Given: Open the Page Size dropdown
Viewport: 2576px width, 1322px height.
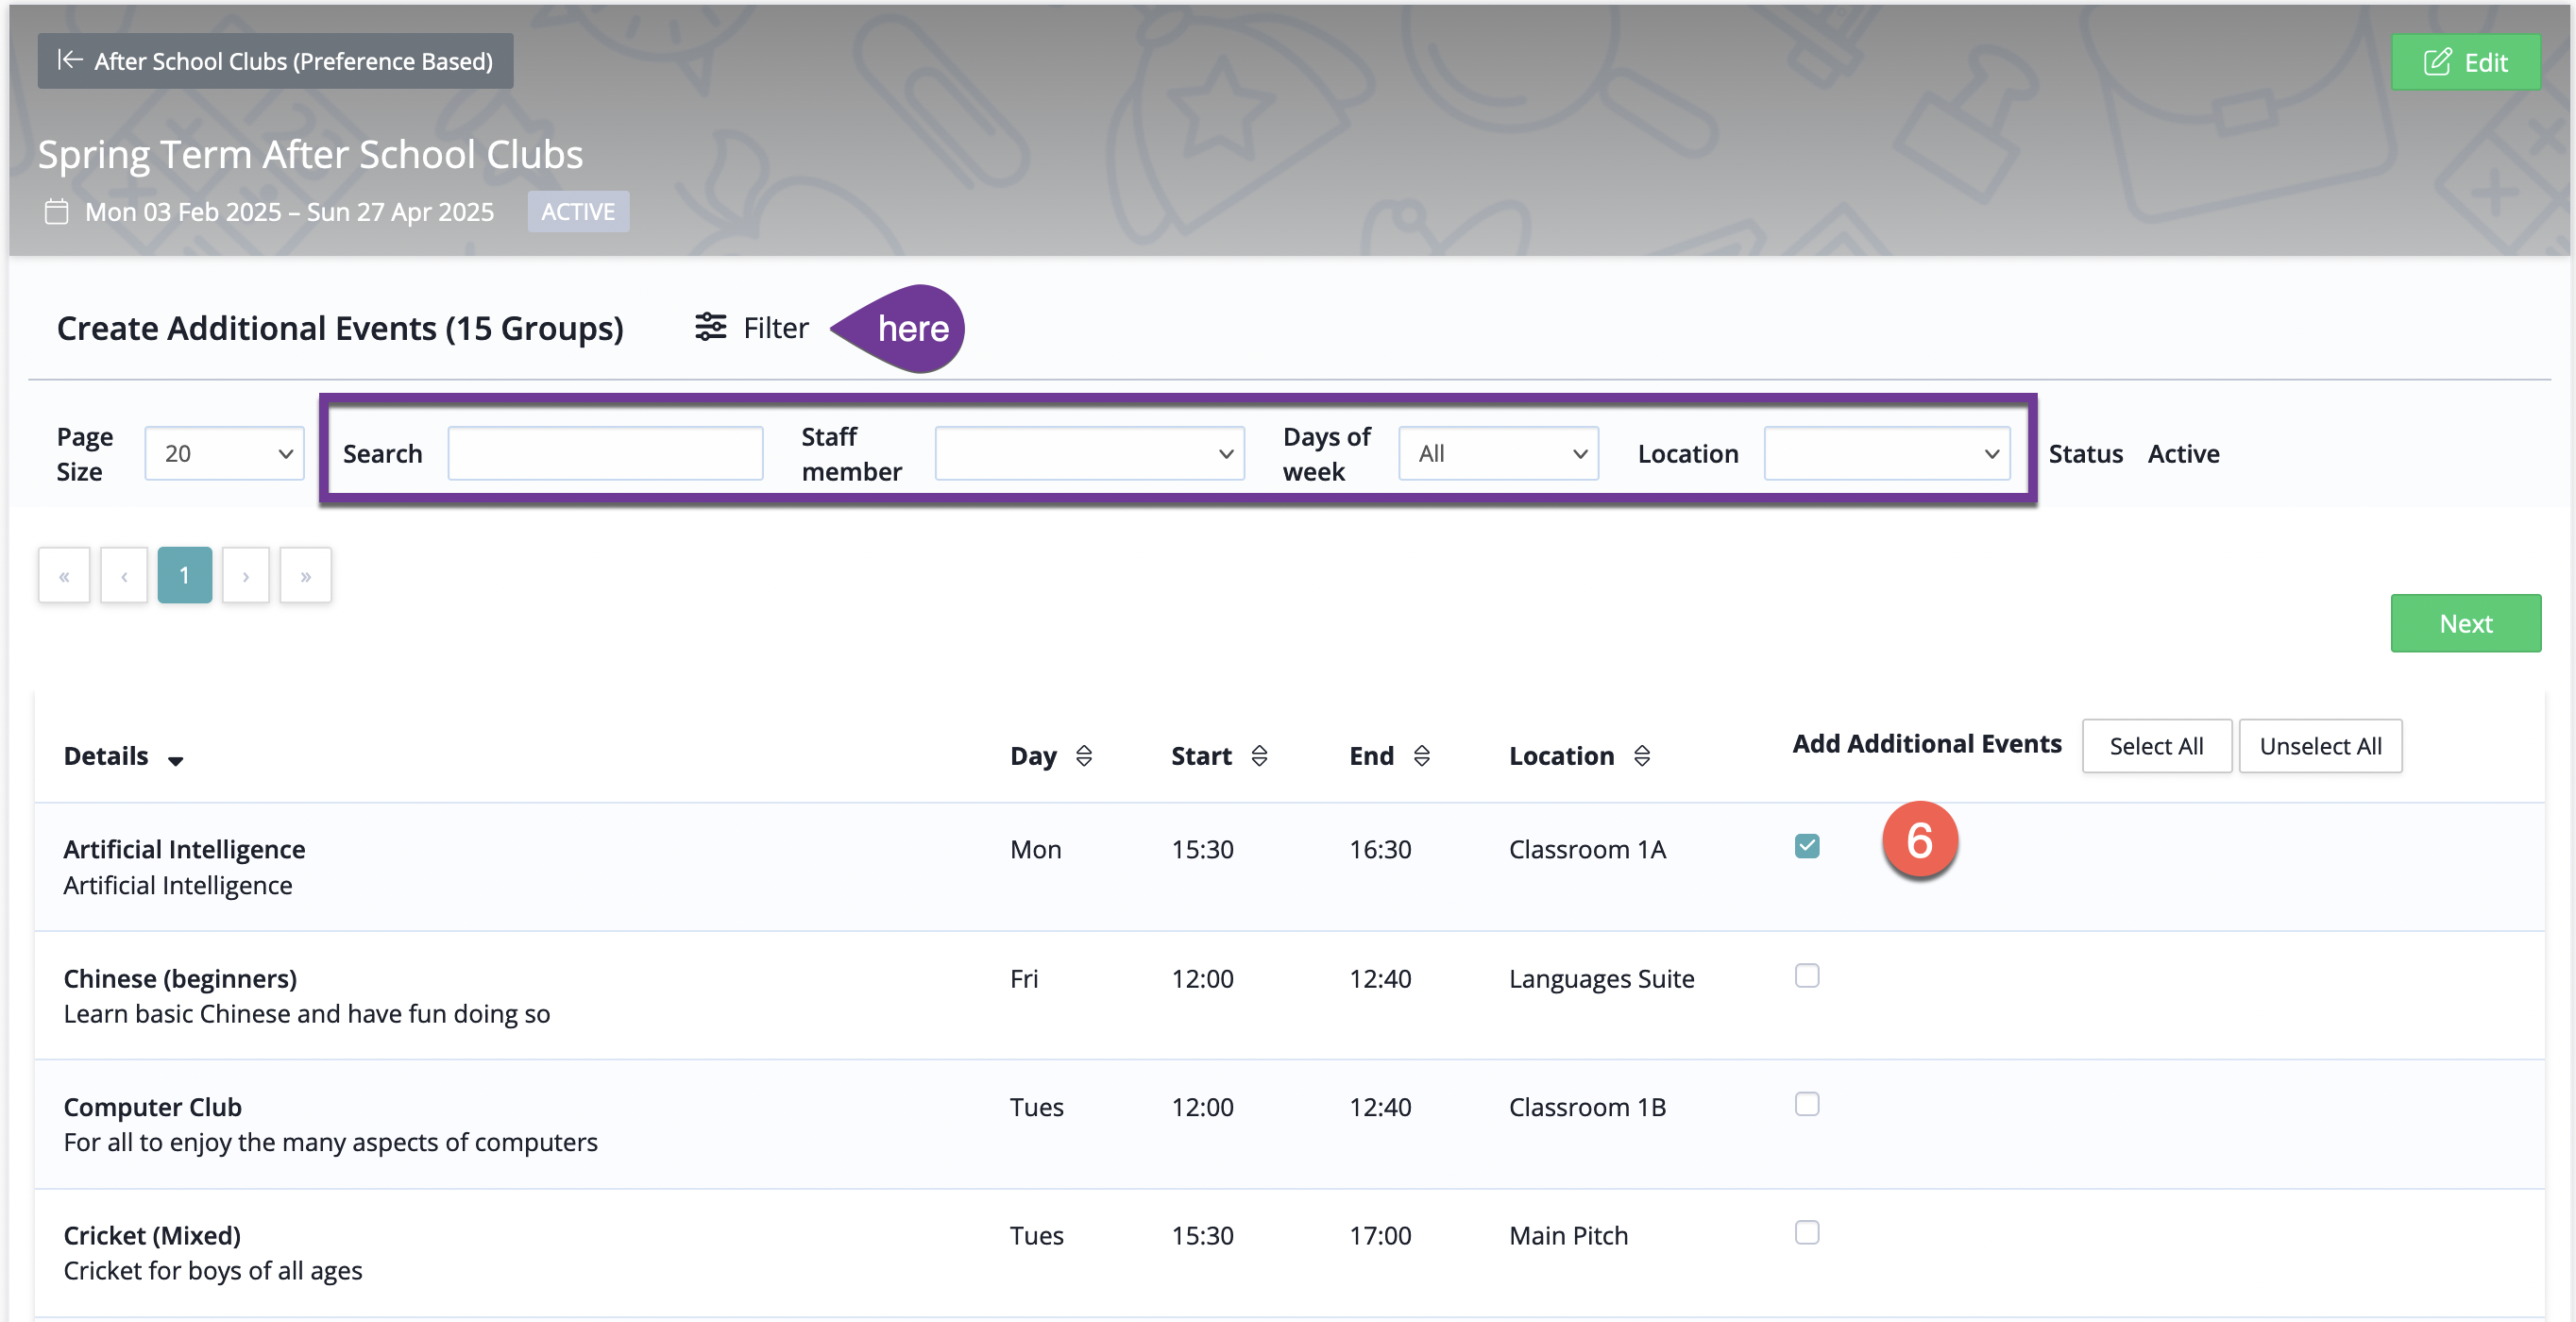Looking at the screenshot, I should [224, 454].
